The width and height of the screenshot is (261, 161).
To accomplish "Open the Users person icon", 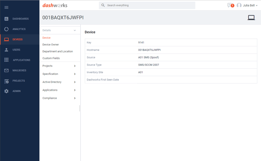I will click(x=6, y=50).
